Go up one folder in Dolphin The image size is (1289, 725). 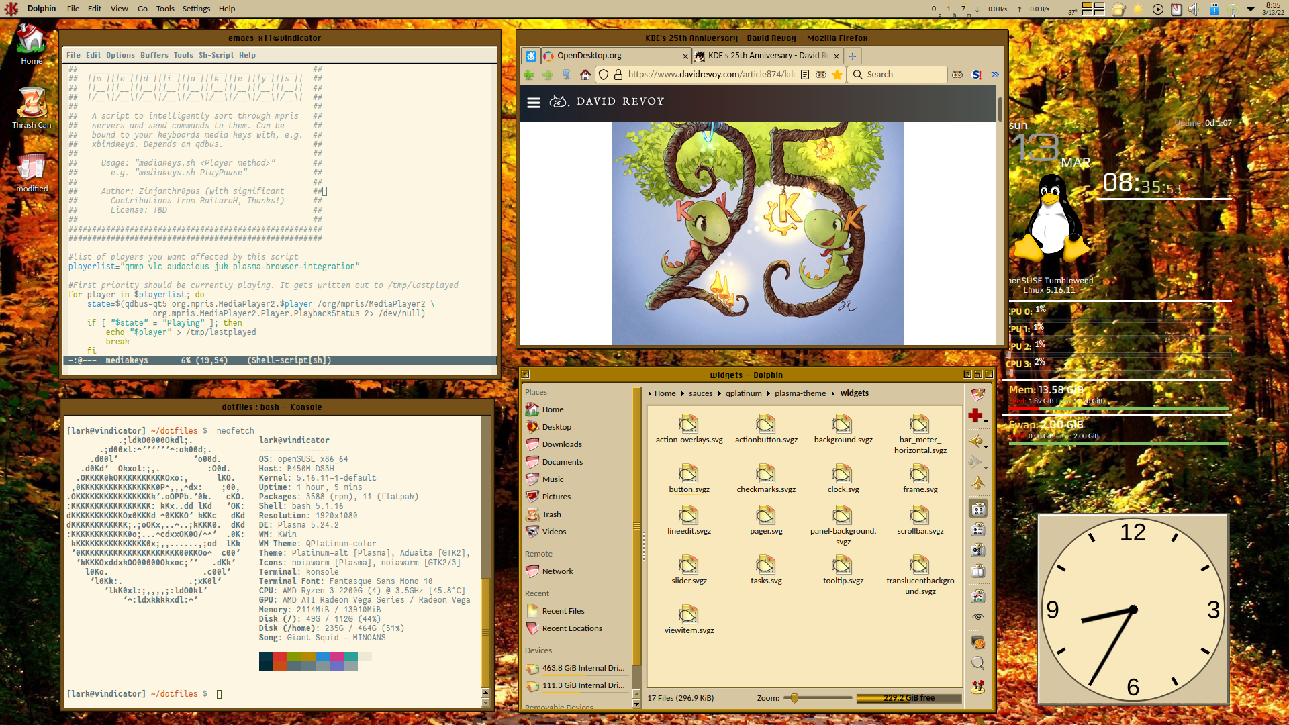coord(978,483)
